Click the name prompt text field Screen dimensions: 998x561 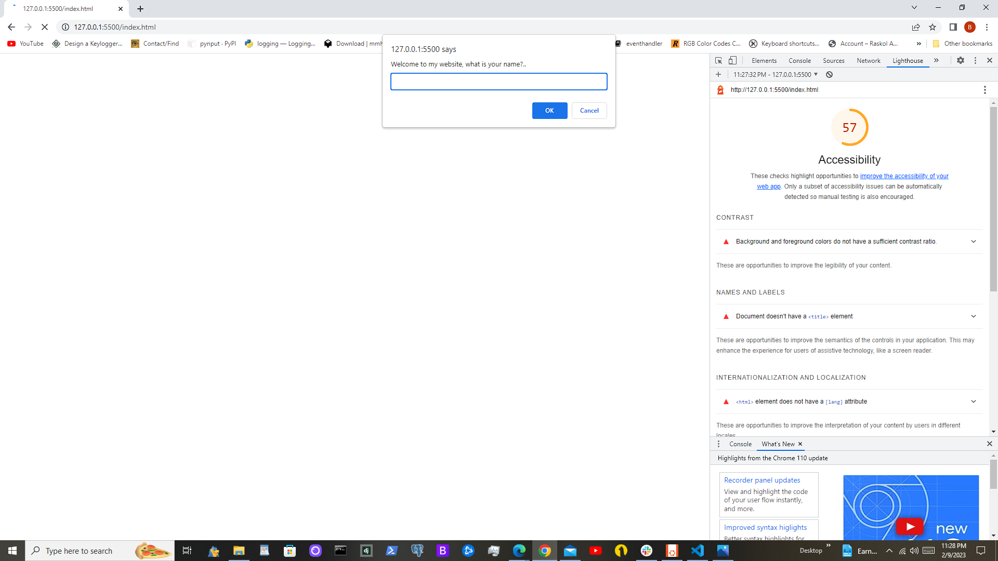498,82
